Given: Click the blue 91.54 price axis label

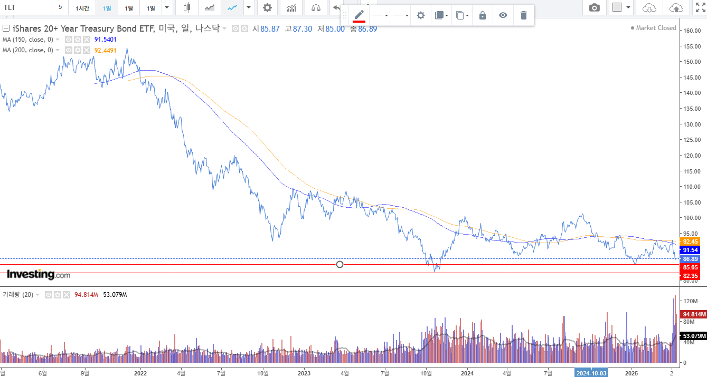Looking at the screenshot, I should (x=691, y=250).
